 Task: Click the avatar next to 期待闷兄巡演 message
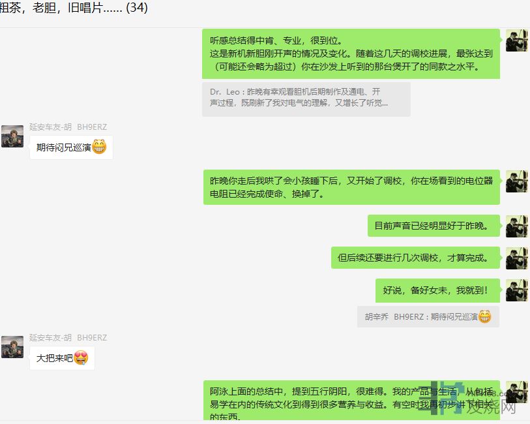tap(12, 136)
